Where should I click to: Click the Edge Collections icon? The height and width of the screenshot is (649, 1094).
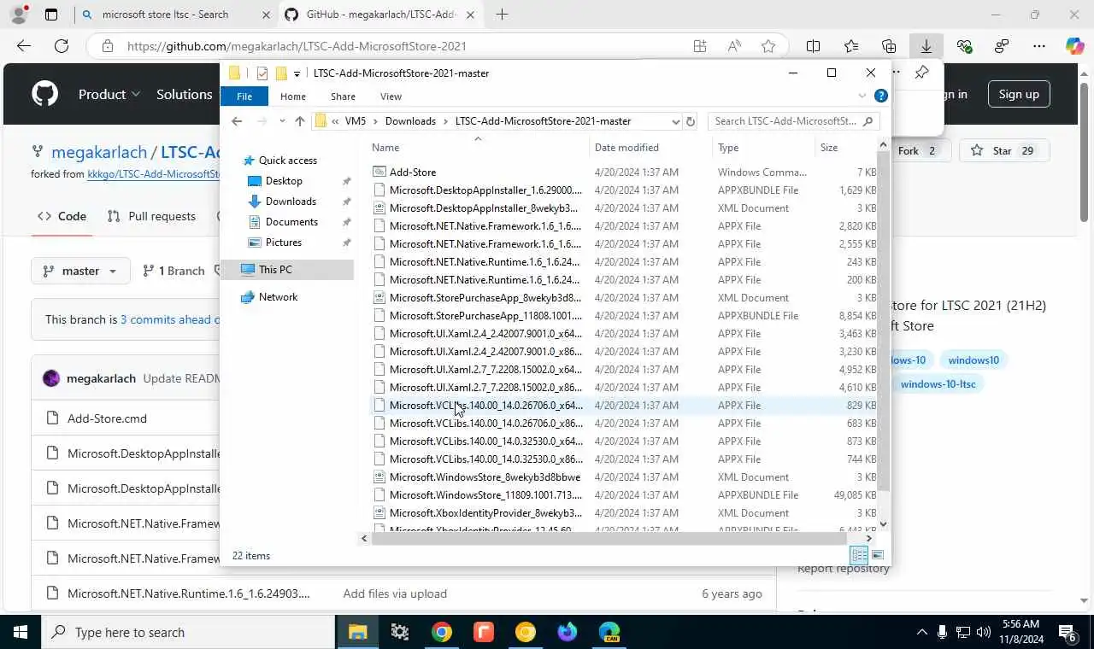[889, 46]
